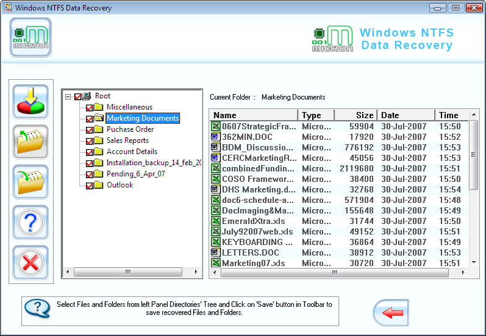Click the size value 2119680
Image resolution: width=486 pixels, height=336 pixels.
pos(357,168)
